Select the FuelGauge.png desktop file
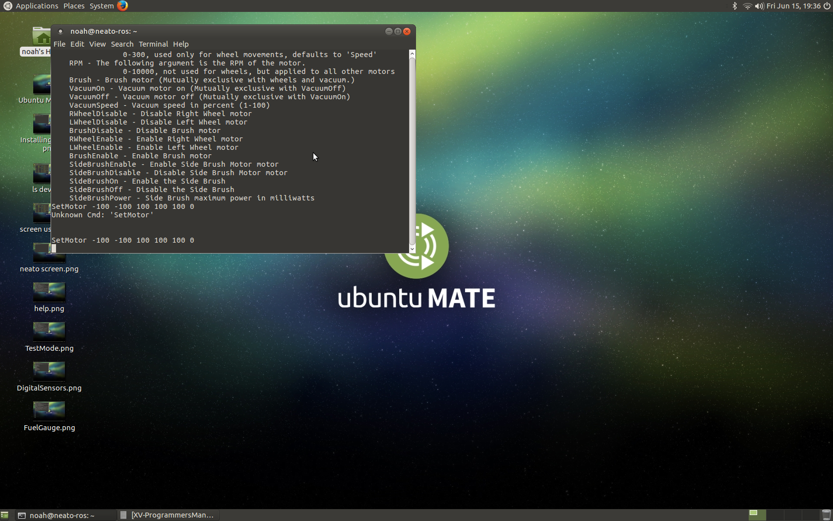Screen dimensions: 833x521 [x=49, y=417]
